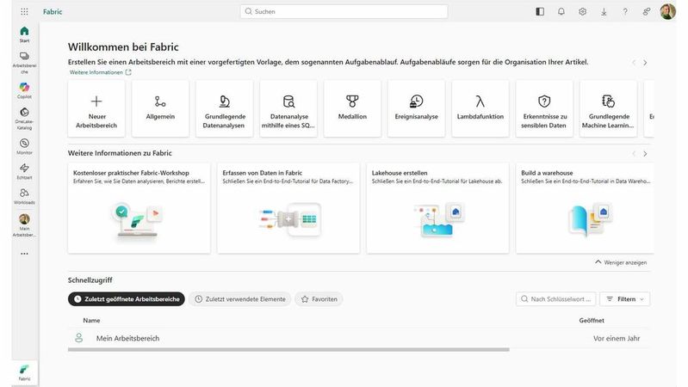Sort by Name column header
The width and height of the screenshot is (688, 387).
(x=91, y=321)
